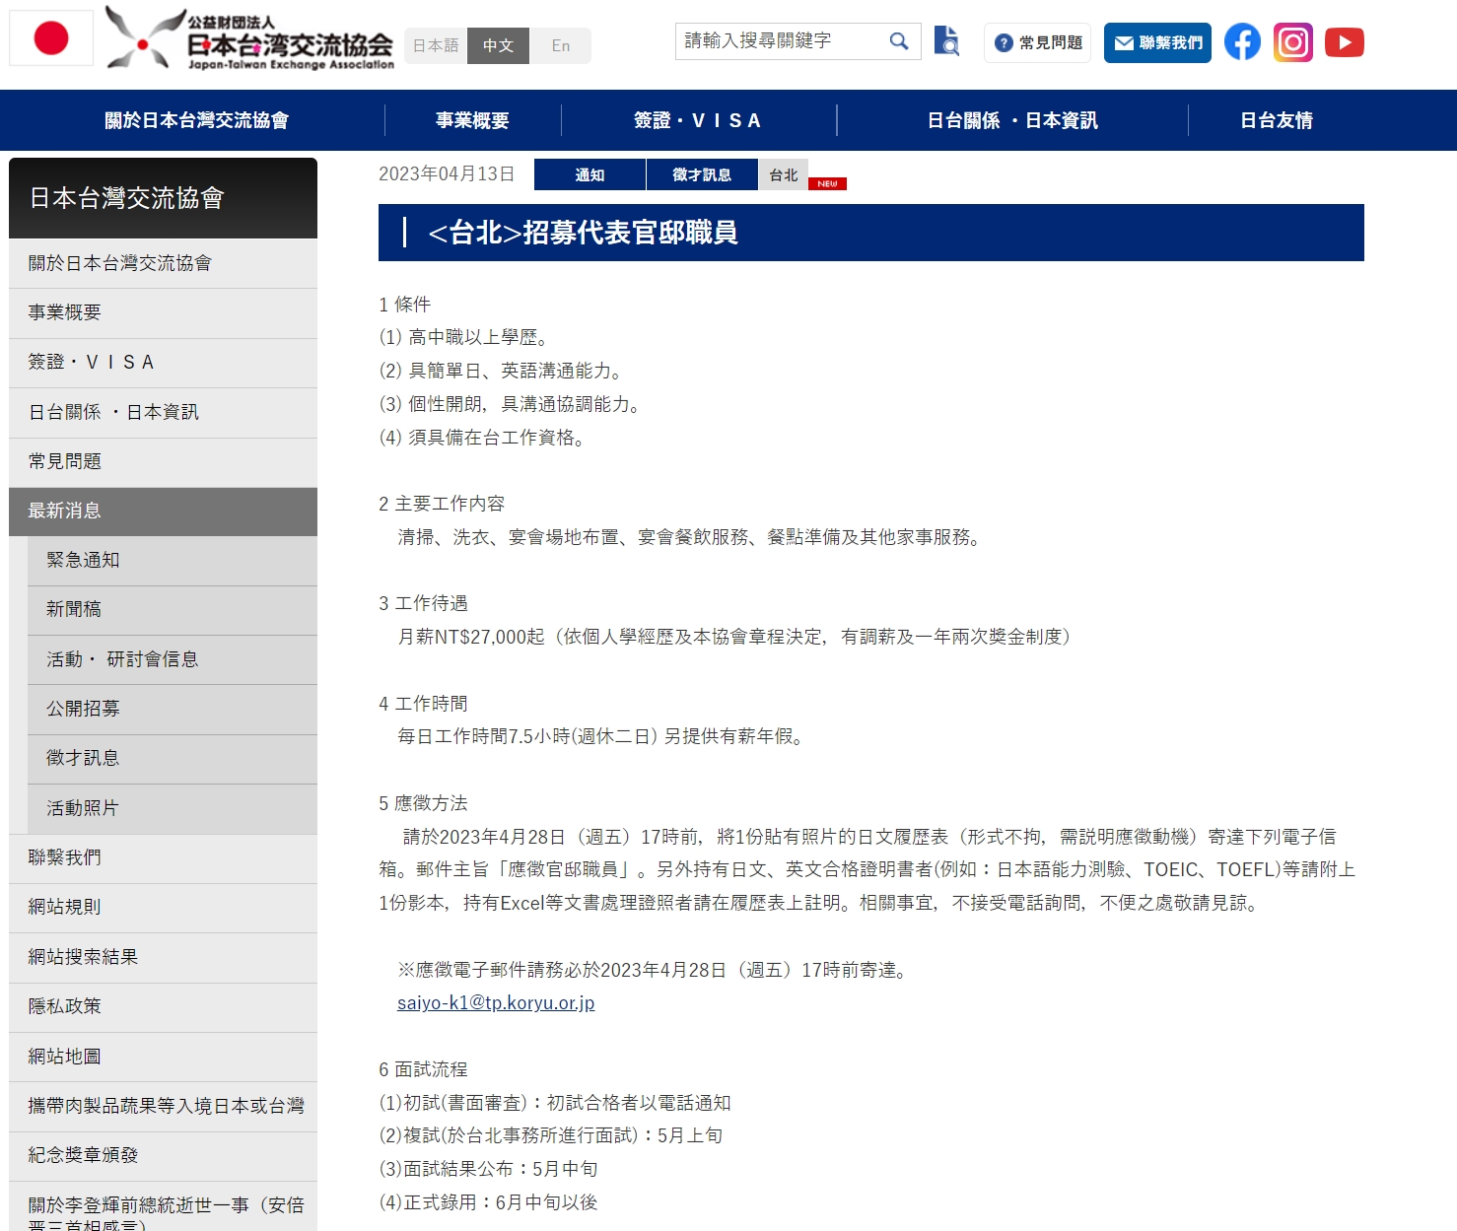Click the 聯繫我們 contact button
Viewport: 1457px width, 1231px height.
(1157, 42)
